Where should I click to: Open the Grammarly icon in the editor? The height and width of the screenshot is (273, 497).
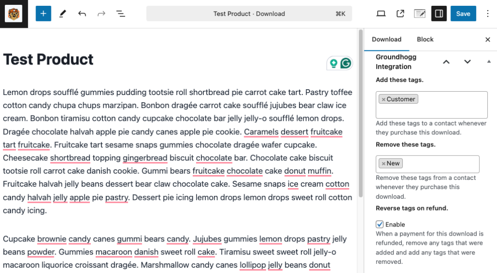click(346, 64)
